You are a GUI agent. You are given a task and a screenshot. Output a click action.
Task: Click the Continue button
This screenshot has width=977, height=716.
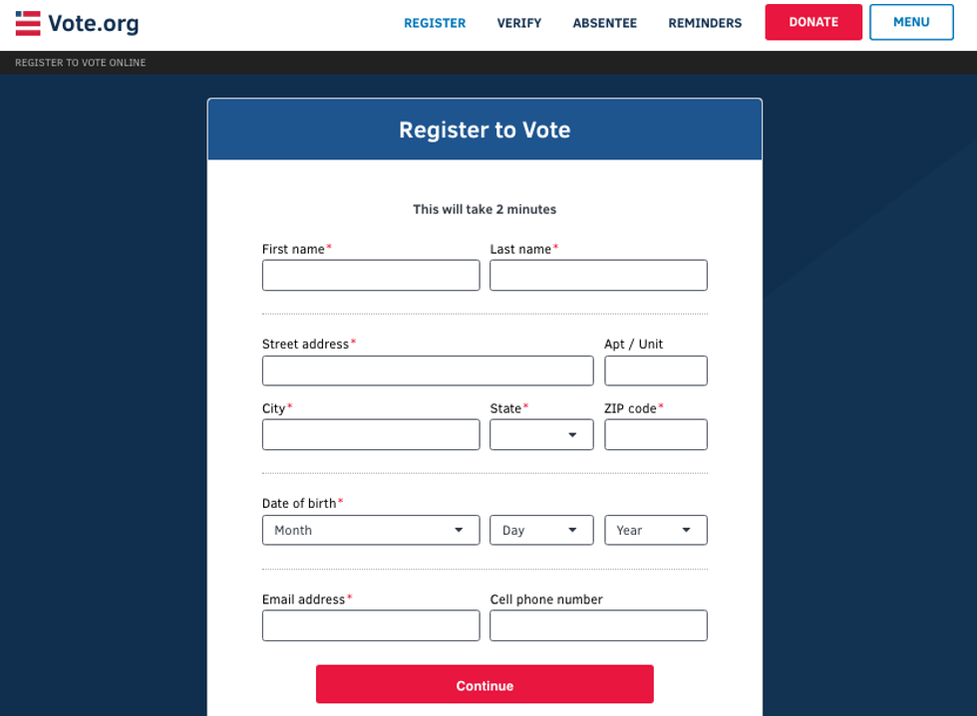pos(485,685)
